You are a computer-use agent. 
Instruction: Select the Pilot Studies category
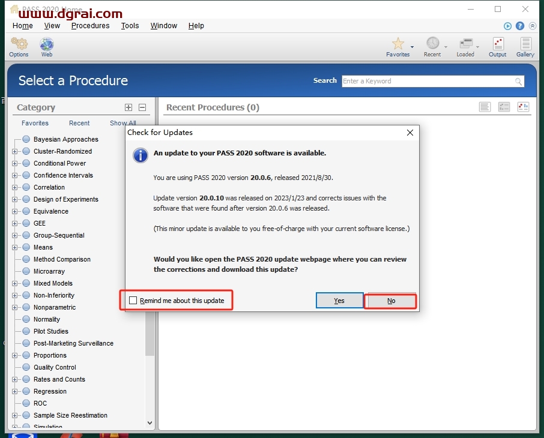coord(51,332)
